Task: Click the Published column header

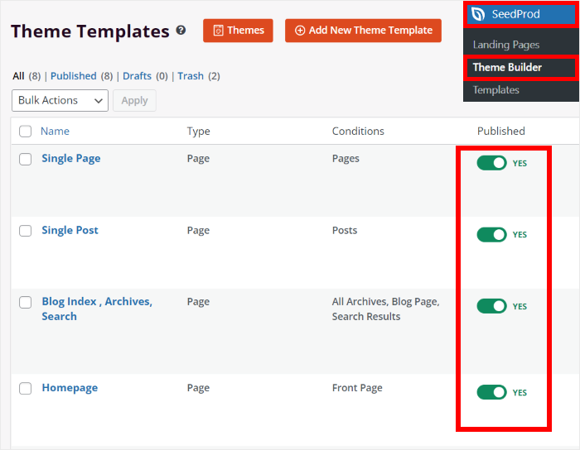Action: [500, 131]
